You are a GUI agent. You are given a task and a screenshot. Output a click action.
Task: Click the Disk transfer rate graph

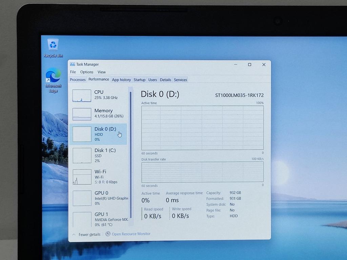pyautogui.click(x=203, y=172)
